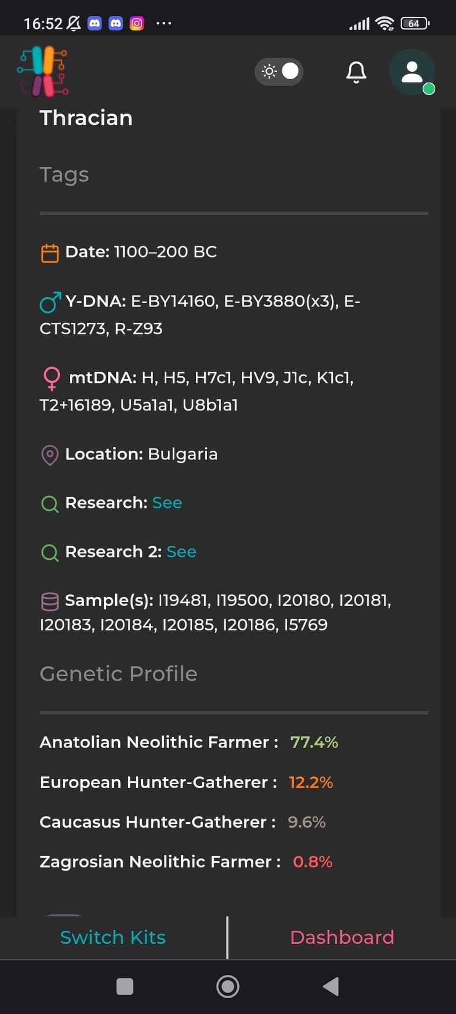Tap Switch Kits in bottom bar
The height and width of the screenshot is (1014, 456).
[x=113, y=937]
